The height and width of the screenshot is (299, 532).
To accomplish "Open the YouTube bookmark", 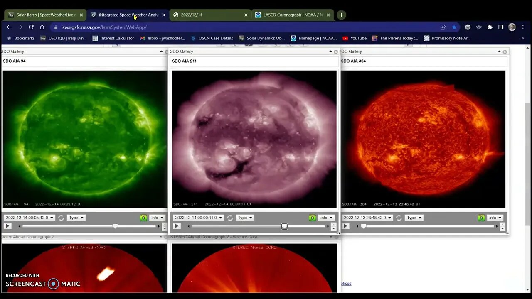I will [x=354, y=38].
